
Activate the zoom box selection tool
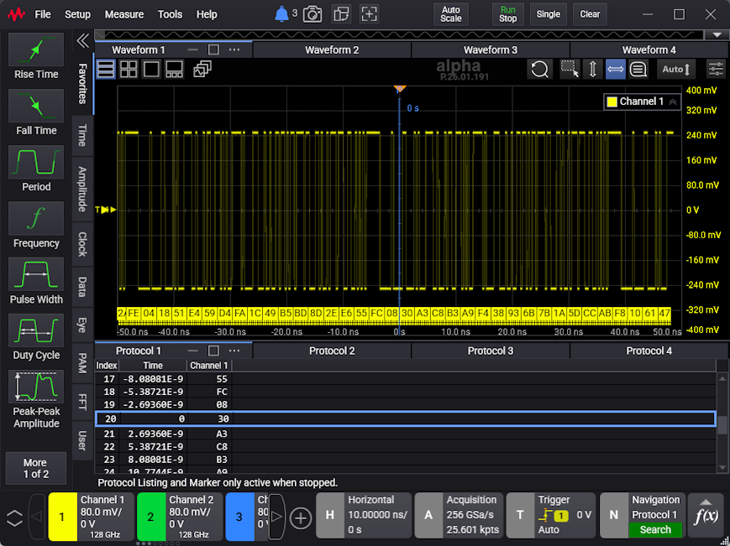570,70
